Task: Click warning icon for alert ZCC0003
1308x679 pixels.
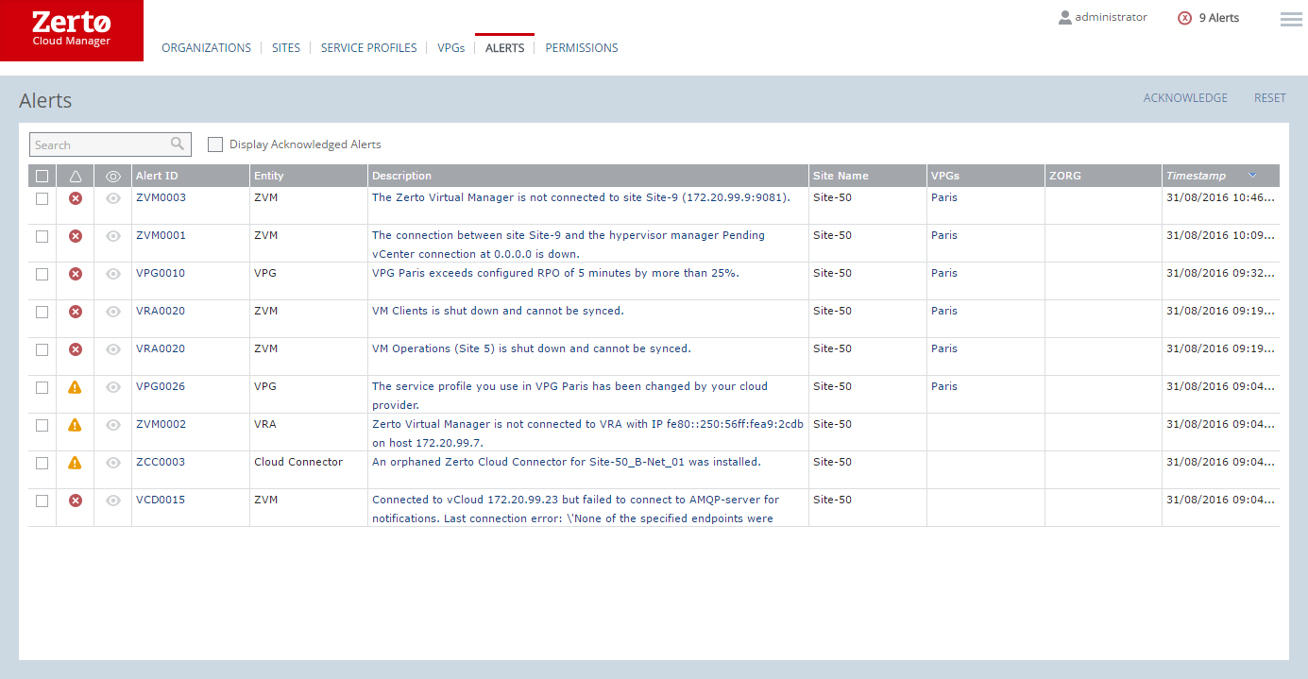Action: pos(76,463)
